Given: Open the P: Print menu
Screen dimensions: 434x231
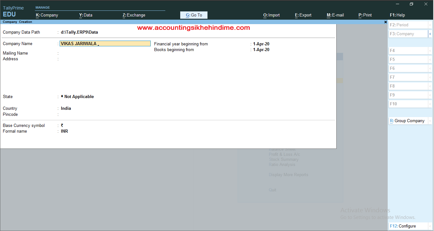Looking at the screenshot, I should pos(365,15).
